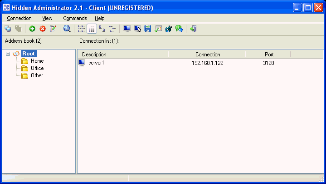This screenshot has height=184, width=326.
Task: Click the Edit notepad-and-pencil icon
Action: click(x=54, y=29)
